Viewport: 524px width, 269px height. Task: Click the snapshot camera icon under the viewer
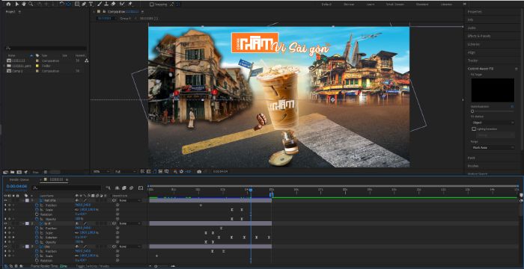pyautogui.click(x=199, y=172)
